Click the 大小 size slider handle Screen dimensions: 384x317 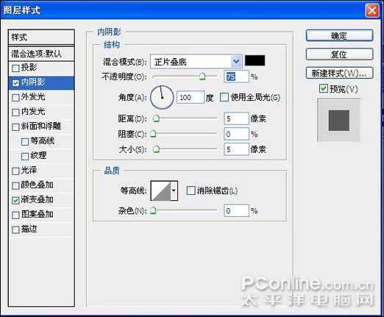pyautogui.click(x=156, y=149)
